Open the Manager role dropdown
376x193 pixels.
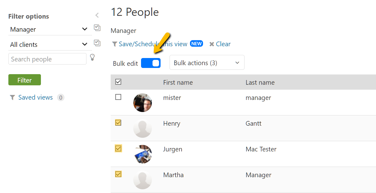(x=49, y=29)
